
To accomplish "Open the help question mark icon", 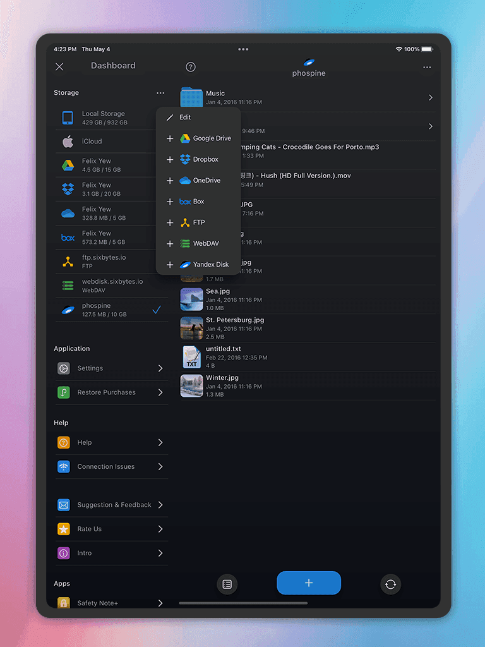I will click(x=191, y=67).
